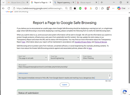
Task: Open the threats policies here link
Action: 90,48
